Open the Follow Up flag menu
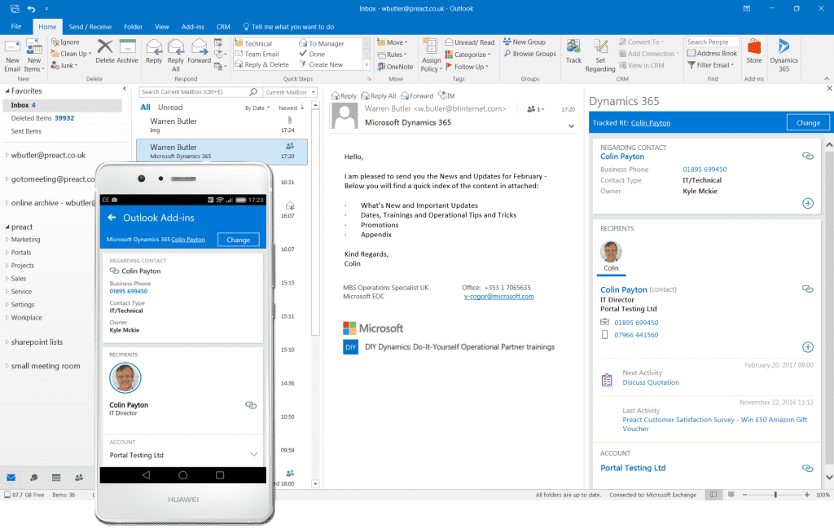Viewport: 834px width, 529px height. [x=467, y=67]
